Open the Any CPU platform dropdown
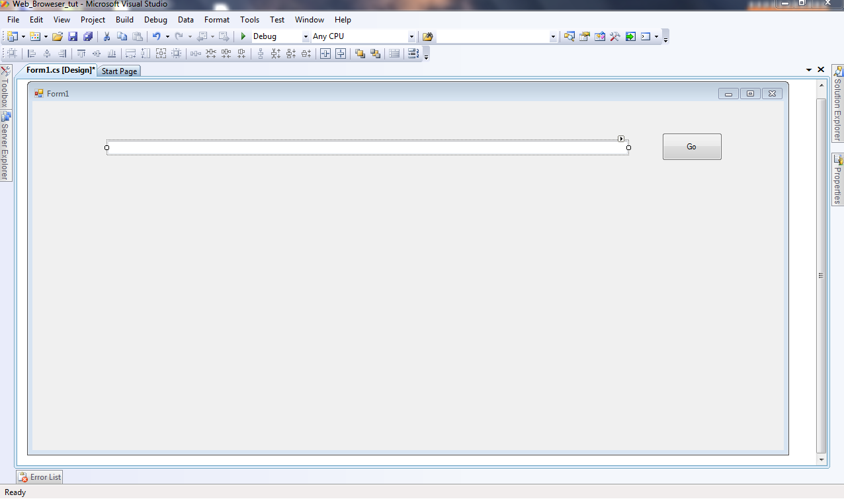This screenshot has height=499, width=844. [411, 36]
